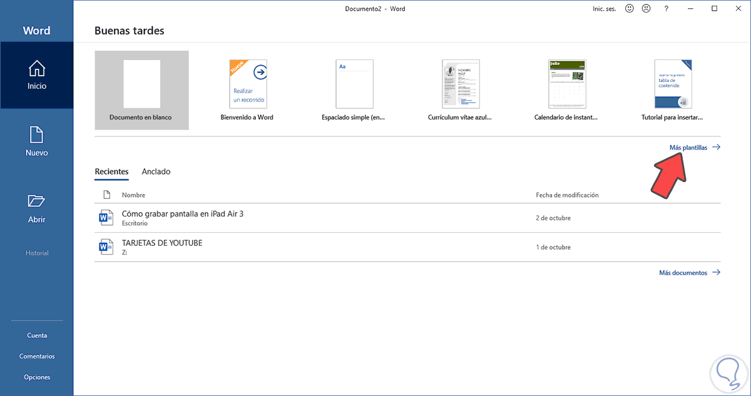Open the Cuenta page
Screen dimensions: 751x396
37,335
